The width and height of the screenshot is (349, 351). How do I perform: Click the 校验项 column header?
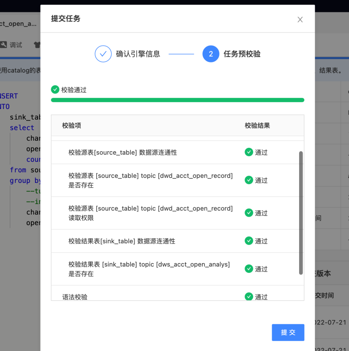[72, 125]
